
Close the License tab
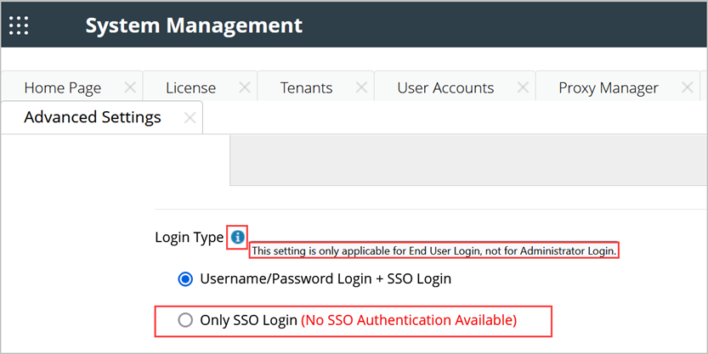pos(245,87)
